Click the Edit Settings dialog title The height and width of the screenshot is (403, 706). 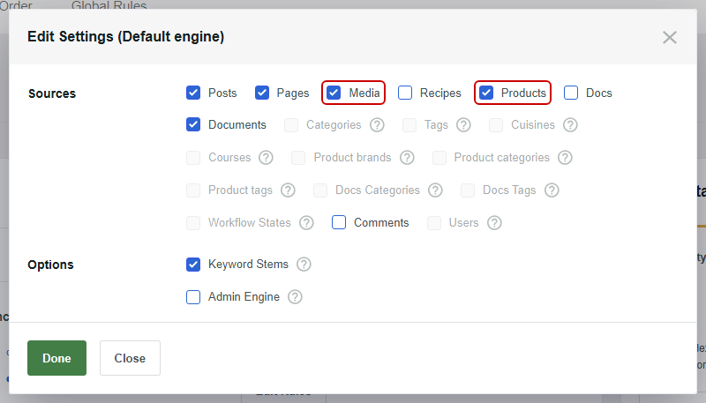click(125, 36)
